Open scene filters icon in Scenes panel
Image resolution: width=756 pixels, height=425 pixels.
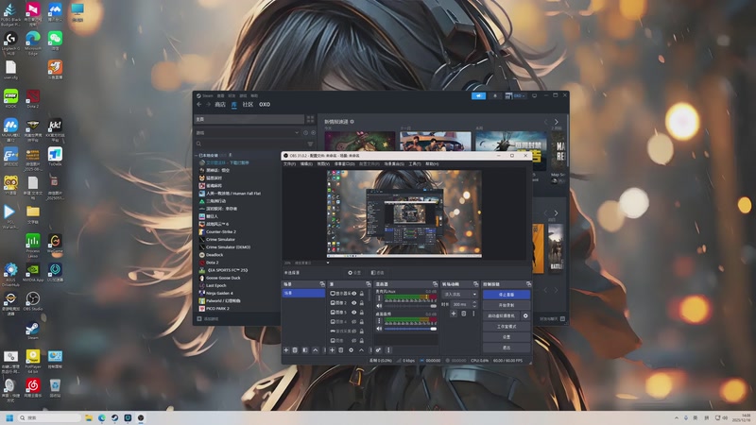point(305,350)
